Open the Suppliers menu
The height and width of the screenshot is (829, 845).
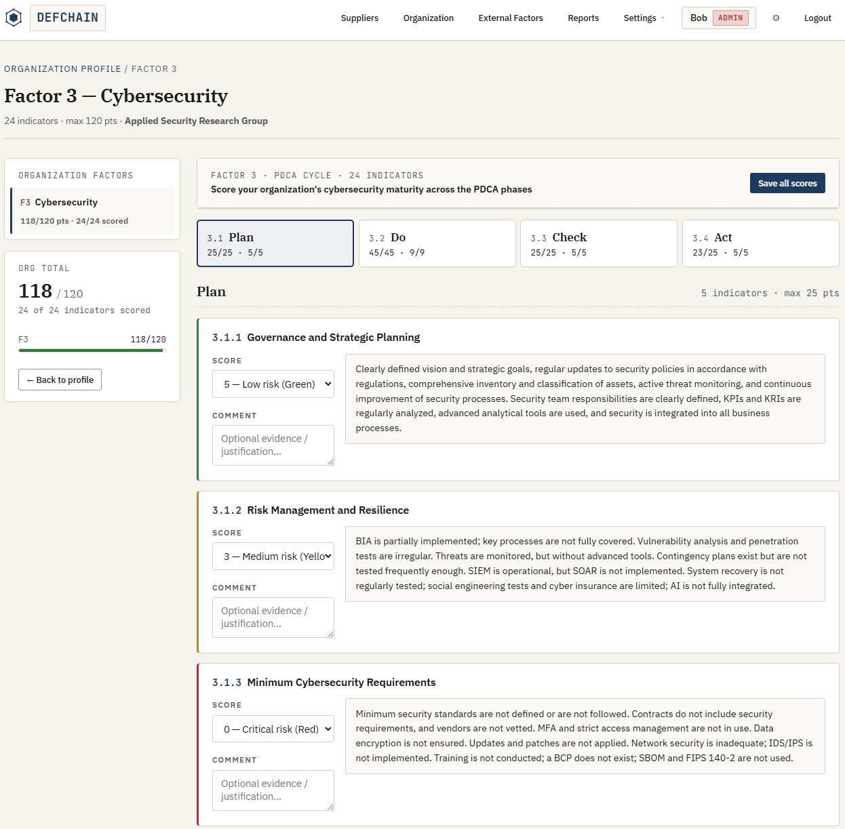pyautogui.click(x=359, y=18)
